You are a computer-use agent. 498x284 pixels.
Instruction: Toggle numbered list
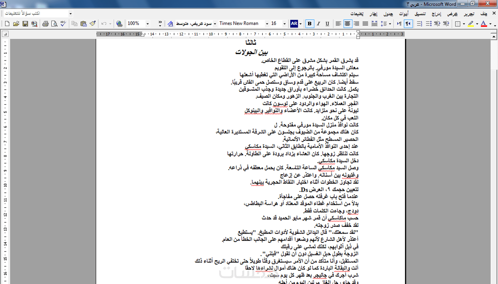coord(419,24)
